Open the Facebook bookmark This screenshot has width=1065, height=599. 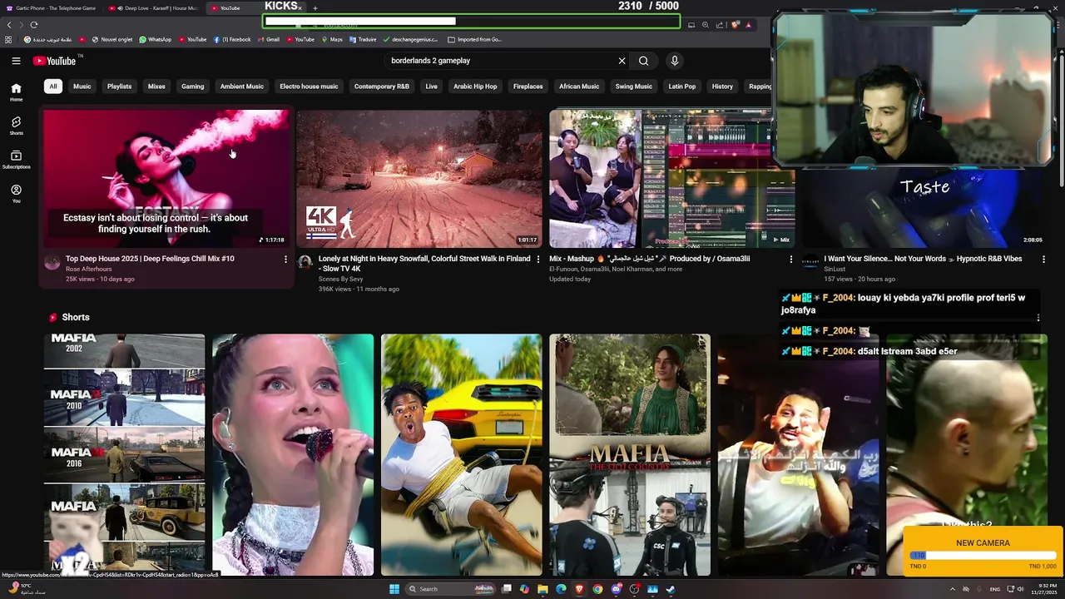(x=232, y=39)
